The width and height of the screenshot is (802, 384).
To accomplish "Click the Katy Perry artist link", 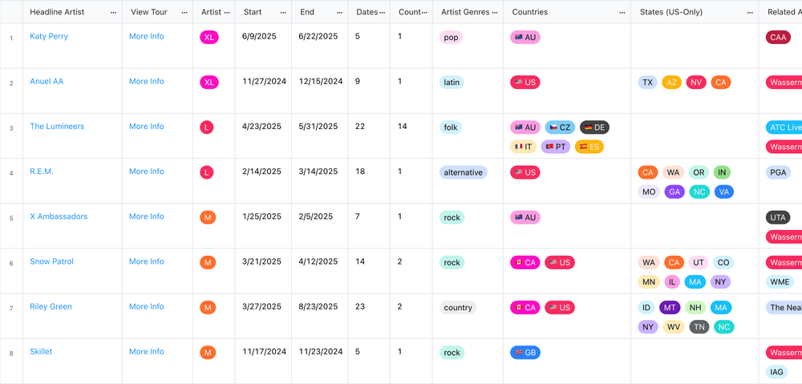I will click(49, 36).
